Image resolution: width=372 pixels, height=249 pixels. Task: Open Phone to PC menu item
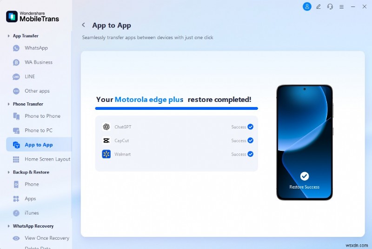(x=39, y=131)
